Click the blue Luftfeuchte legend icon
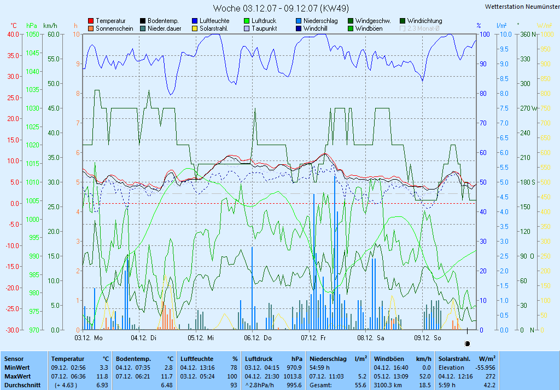 195,21
